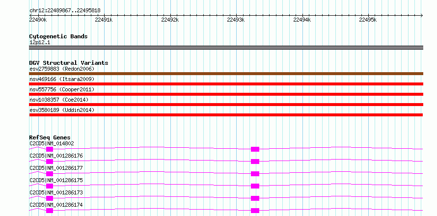
Task: Click the 22495k ruler label
Action: [x=368, y=20]
